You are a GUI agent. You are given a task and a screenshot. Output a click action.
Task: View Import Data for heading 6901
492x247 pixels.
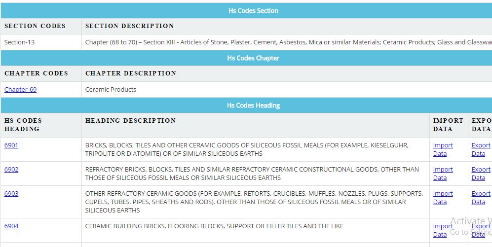[x=443, y=149]
